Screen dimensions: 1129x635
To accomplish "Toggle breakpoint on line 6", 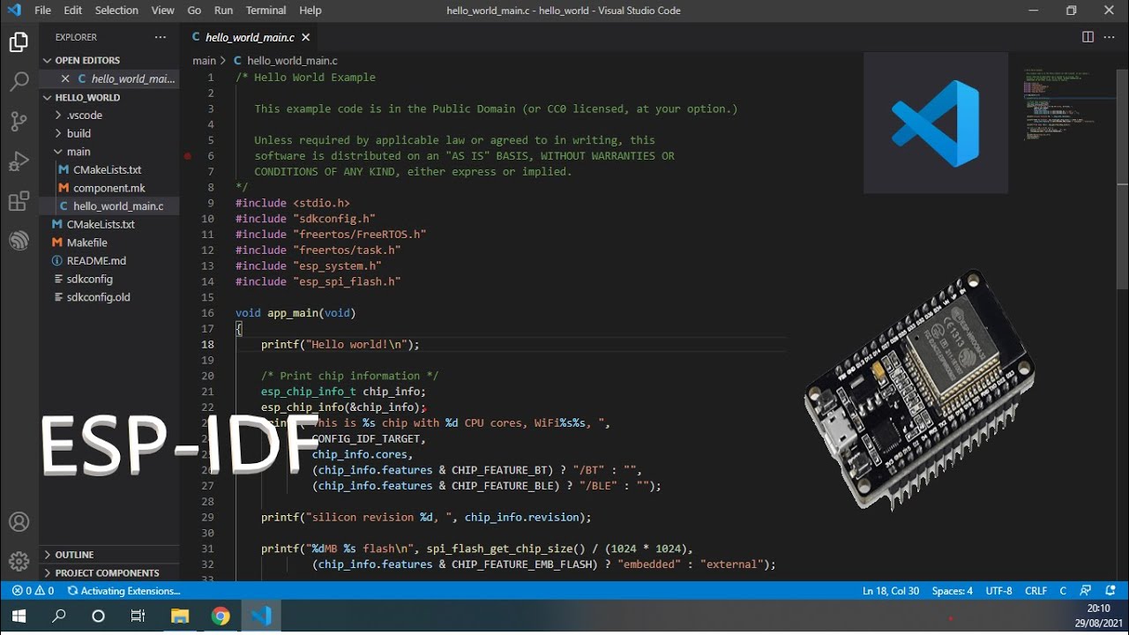I will coord(187,156).
